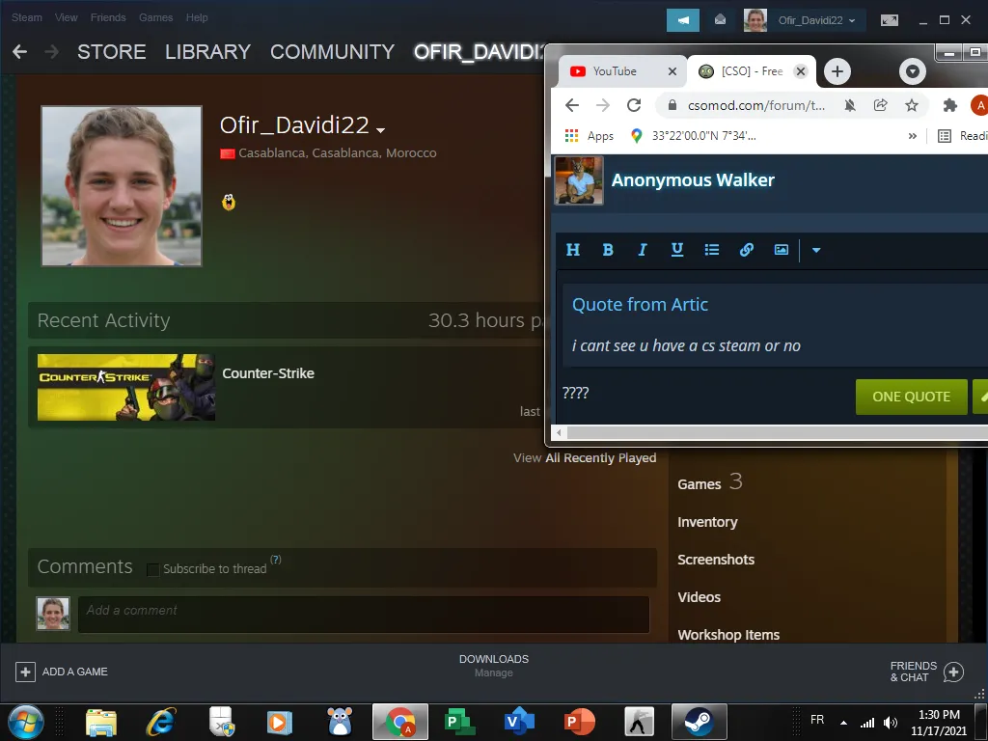The height and width of the screenshot is (741, 988).
Task: Open the Games menu
Action: click(155, 17)
